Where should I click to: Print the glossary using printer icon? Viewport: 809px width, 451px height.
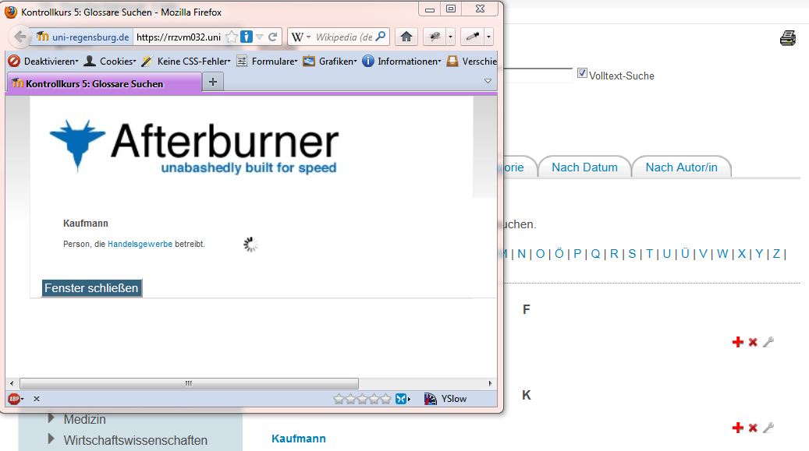(x=788, y=38)
